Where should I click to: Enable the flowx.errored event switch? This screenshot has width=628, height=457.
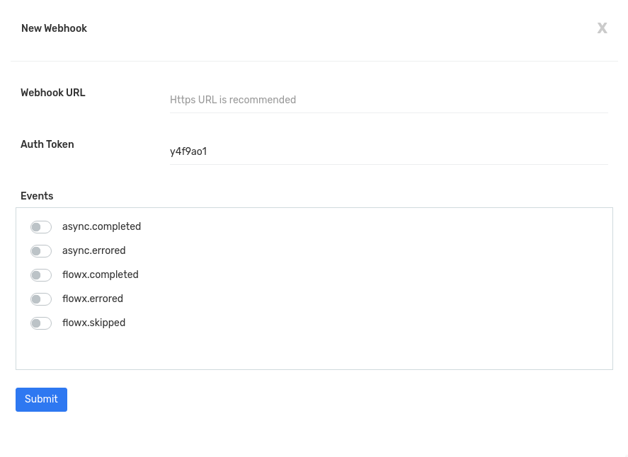(x=41, y=299)
